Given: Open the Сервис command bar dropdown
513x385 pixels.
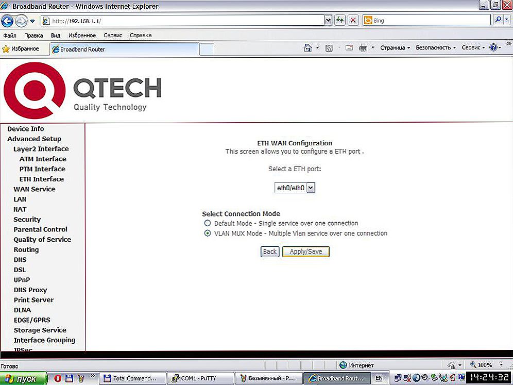Looking at the screenshot, I should (473, 48).
